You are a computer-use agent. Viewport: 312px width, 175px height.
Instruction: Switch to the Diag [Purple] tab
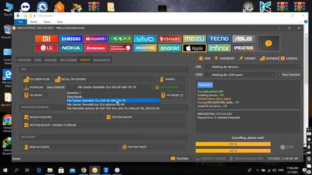101,60
